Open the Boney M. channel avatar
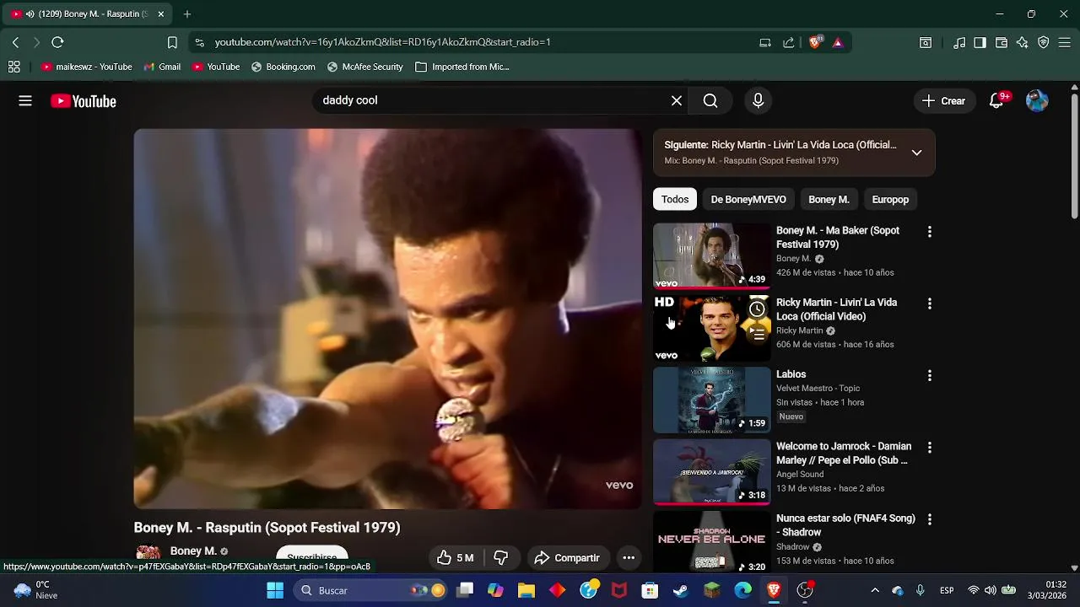Image resolution: width=1080 pixels, height=607 pixels. 148,553
